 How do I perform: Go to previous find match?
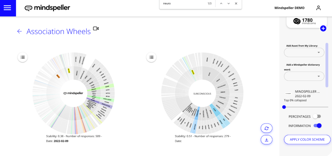tap(221, 4)
